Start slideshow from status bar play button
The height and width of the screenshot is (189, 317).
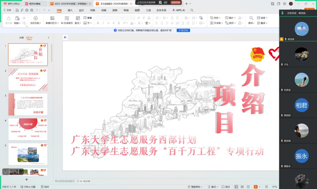tap(256, 187)
